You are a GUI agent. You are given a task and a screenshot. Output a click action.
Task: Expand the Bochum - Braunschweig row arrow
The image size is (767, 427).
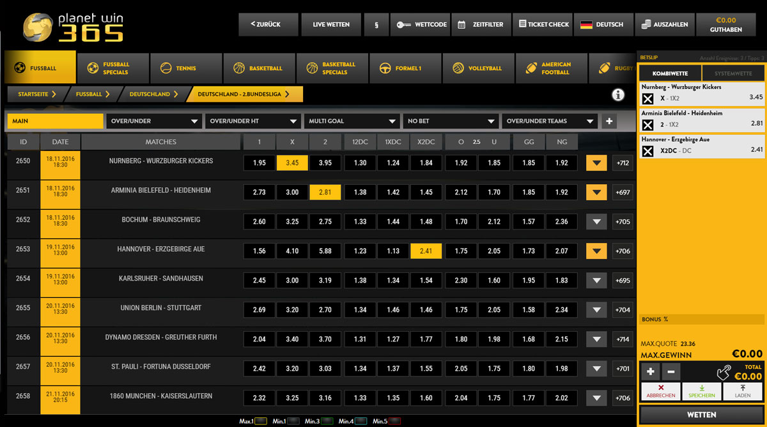(596, 222)
